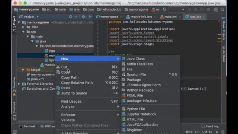Collapse the main folder arrow

(x=28, y=36)
